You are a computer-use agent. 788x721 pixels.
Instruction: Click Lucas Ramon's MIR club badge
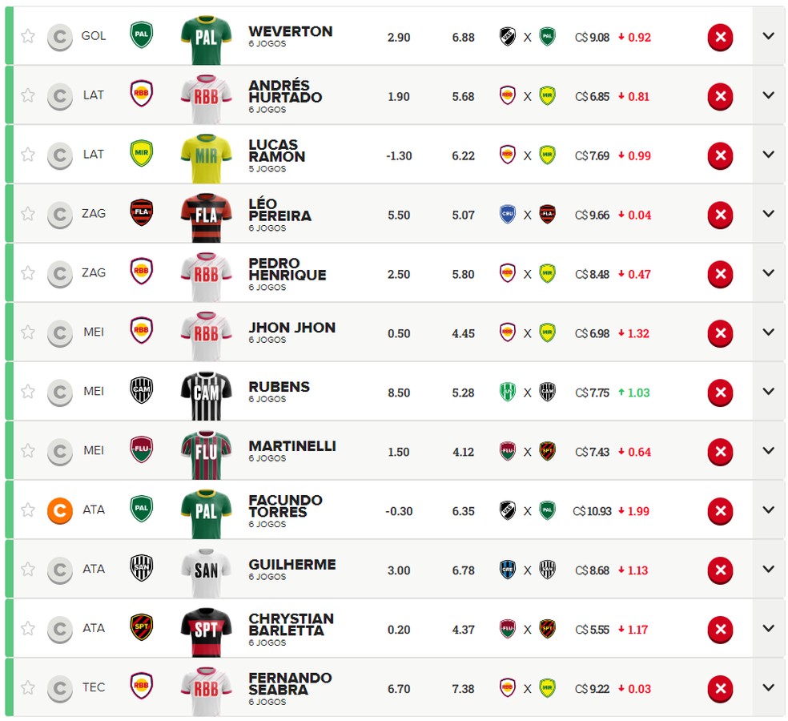pyautogui.click(x=141, y=153)
